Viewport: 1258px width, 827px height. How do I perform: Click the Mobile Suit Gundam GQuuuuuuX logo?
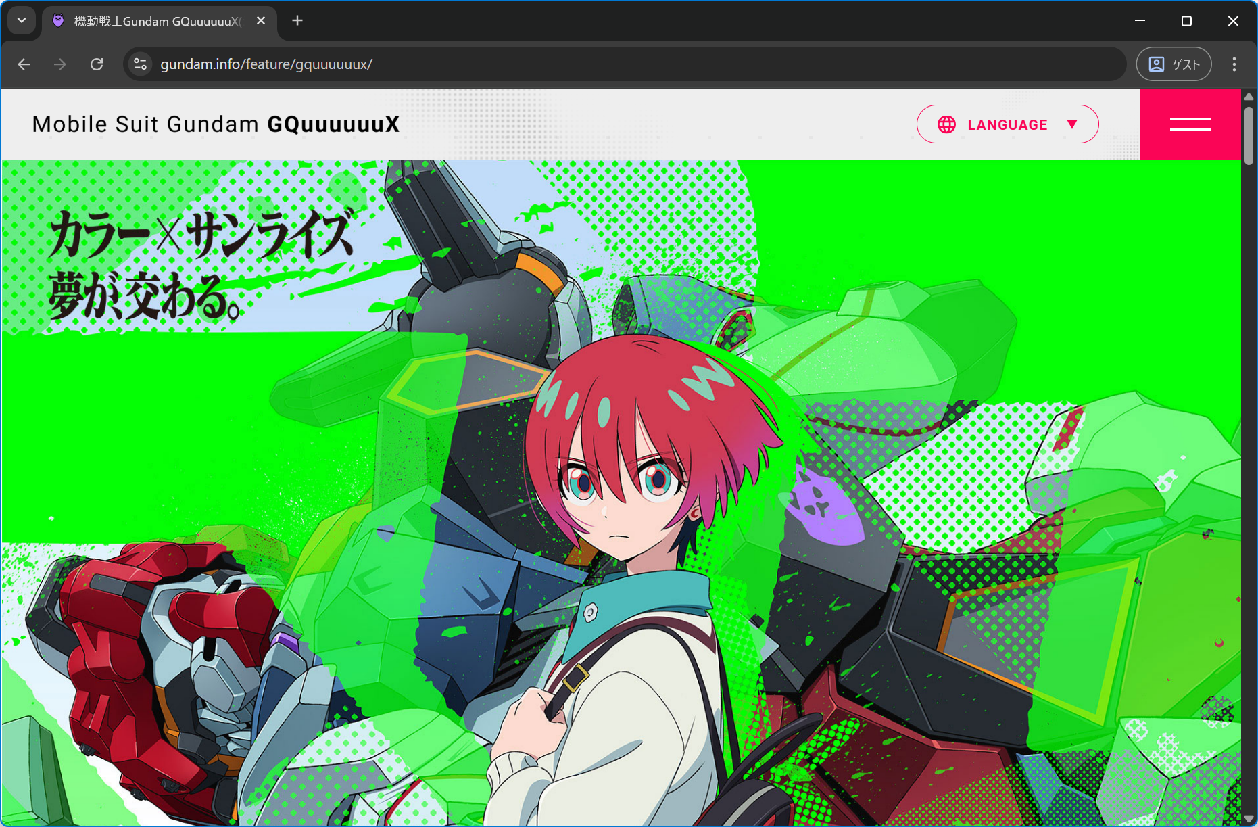coord(216,124)
